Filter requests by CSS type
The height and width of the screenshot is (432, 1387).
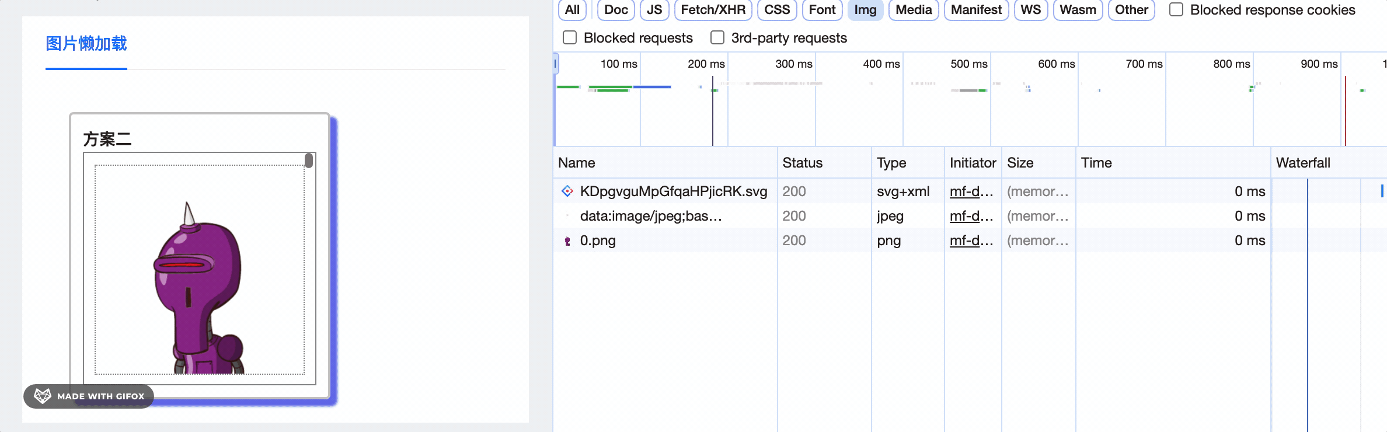point(777,9)
